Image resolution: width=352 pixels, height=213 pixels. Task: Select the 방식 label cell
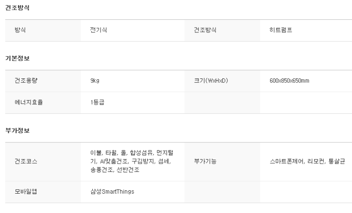[43, 30]
